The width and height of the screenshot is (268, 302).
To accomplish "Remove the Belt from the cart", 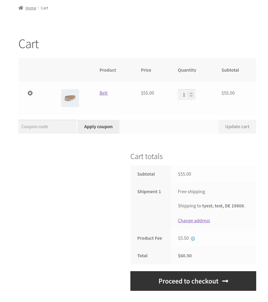I will click(x=30, y=93).
